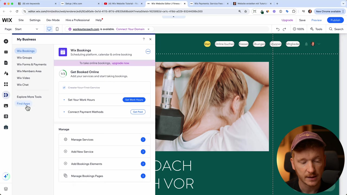This screenshot has height=195, width=347.
Task: Open the Dev Mode menu
Action: 53,20
